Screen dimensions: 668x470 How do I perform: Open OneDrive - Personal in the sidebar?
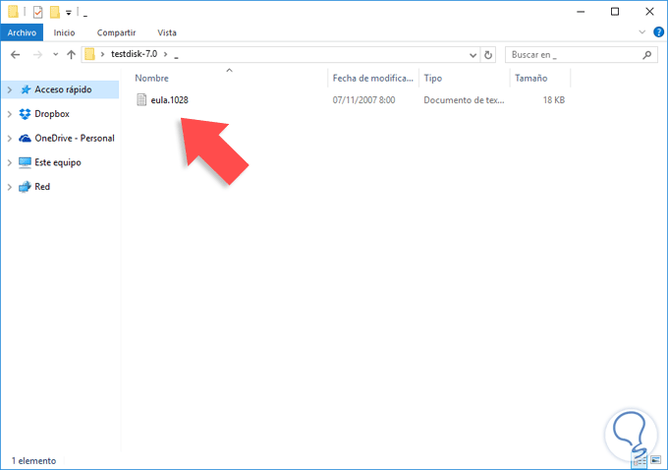point(75,139)
